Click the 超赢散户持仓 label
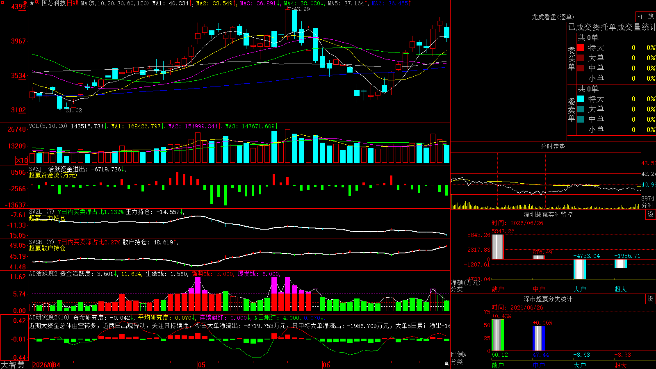The height and width of the screenshot is (369, 656). point(47,248)
